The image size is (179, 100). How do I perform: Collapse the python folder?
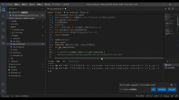tap(13, 27)
